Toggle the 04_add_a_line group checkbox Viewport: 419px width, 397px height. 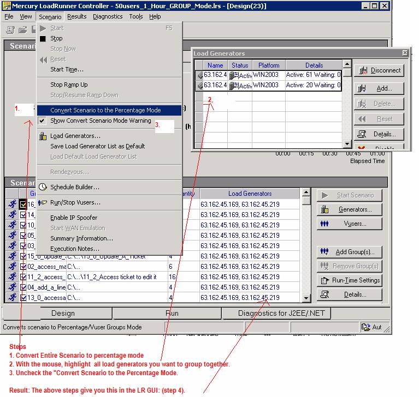point(23,287)
